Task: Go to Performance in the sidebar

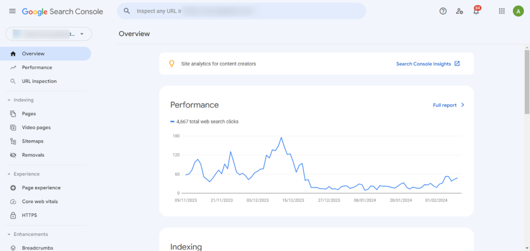Action: click(x=37, y=68)
